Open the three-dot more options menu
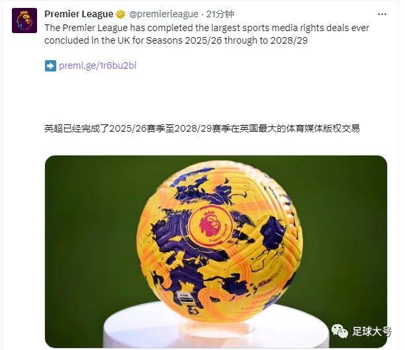 [382, 14]
